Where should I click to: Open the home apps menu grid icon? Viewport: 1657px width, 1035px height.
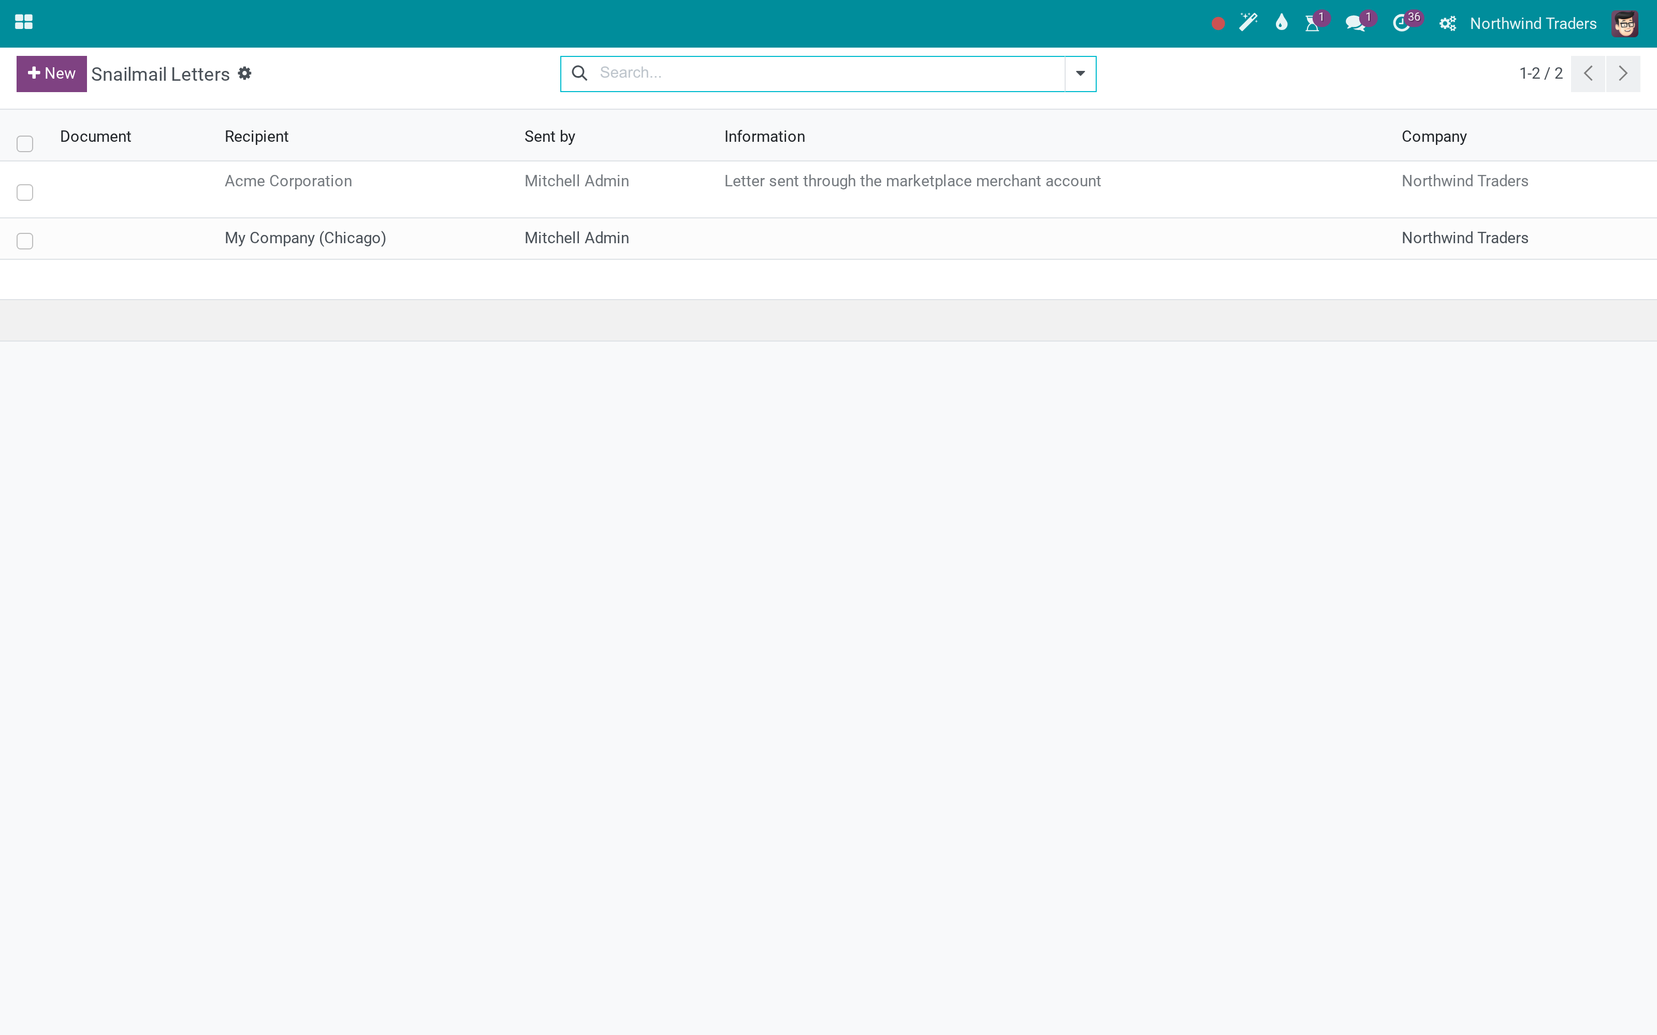pos(24,23)
